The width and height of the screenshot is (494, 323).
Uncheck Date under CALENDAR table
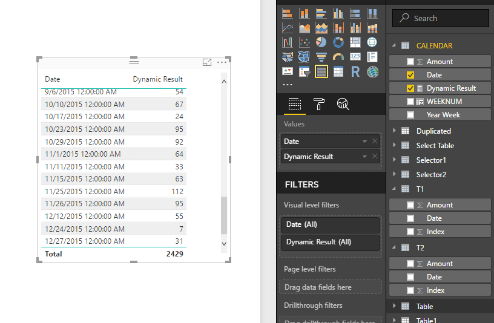point(410,75)
